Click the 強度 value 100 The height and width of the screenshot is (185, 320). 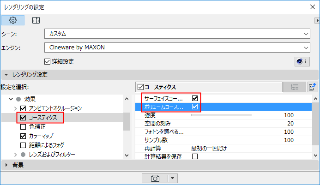289,115
